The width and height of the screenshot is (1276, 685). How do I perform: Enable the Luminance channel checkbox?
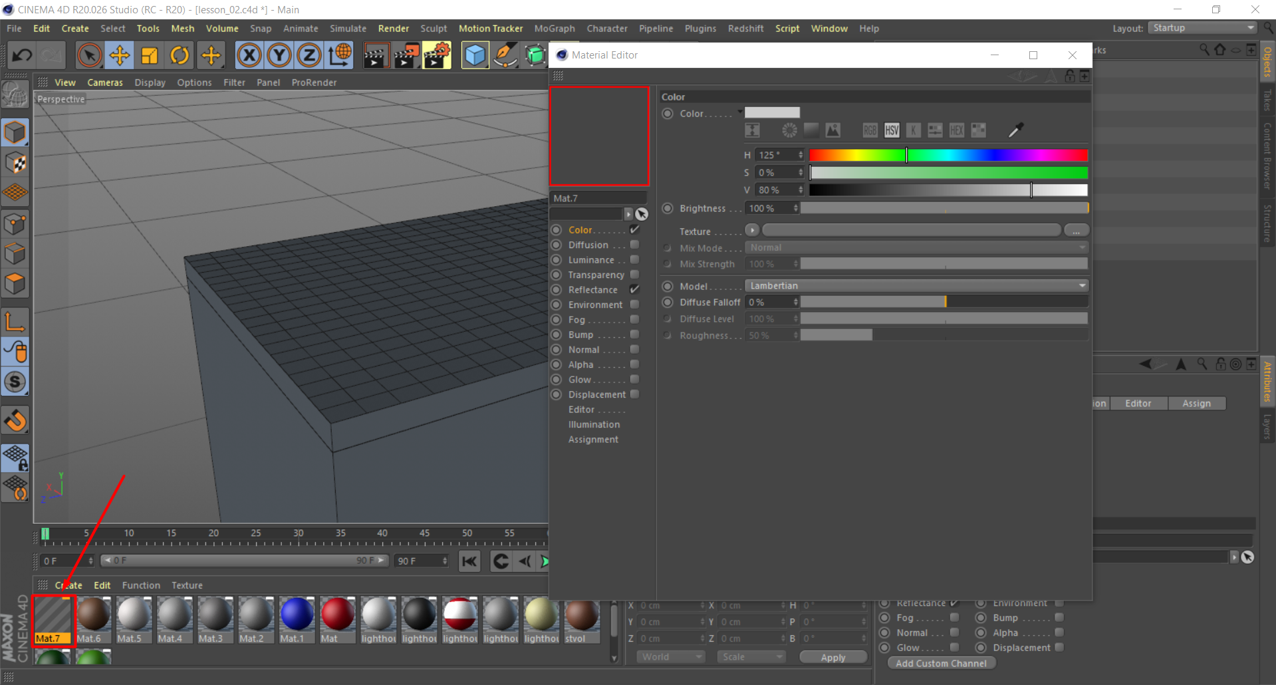pyautogui.click(x=634, y=259)
